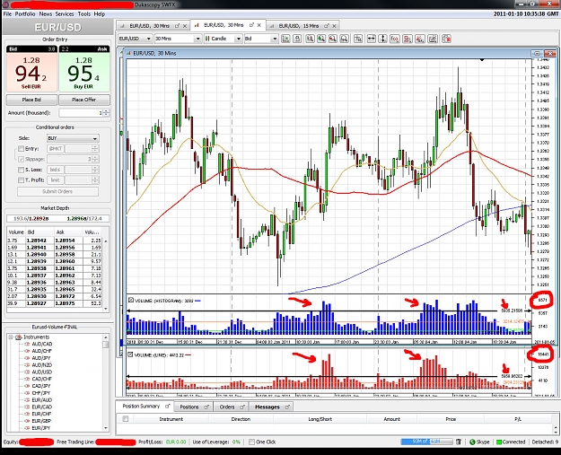Enable the S. Loss checkbox
Image resolution: width=561 pixels, height=455 pixels.
(22, 170)
